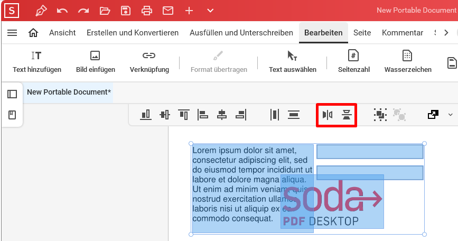The height and width of the screenshot is (241, 458).
Task: Select the Bearbeiten tab
Action: (x=323, y=33)
